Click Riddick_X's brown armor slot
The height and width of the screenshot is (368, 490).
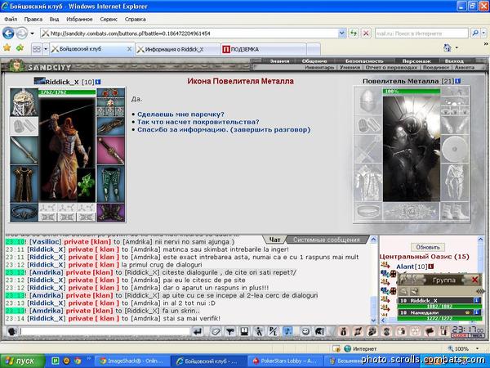point(24,184)
